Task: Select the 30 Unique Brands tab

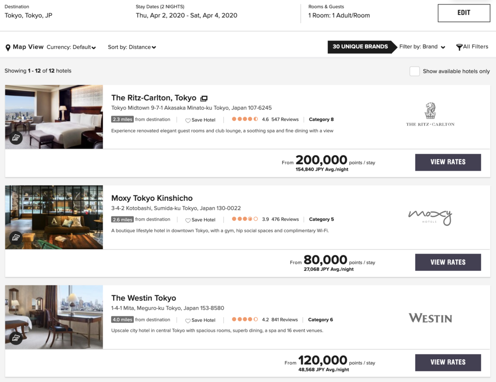Action: (360, 47)
